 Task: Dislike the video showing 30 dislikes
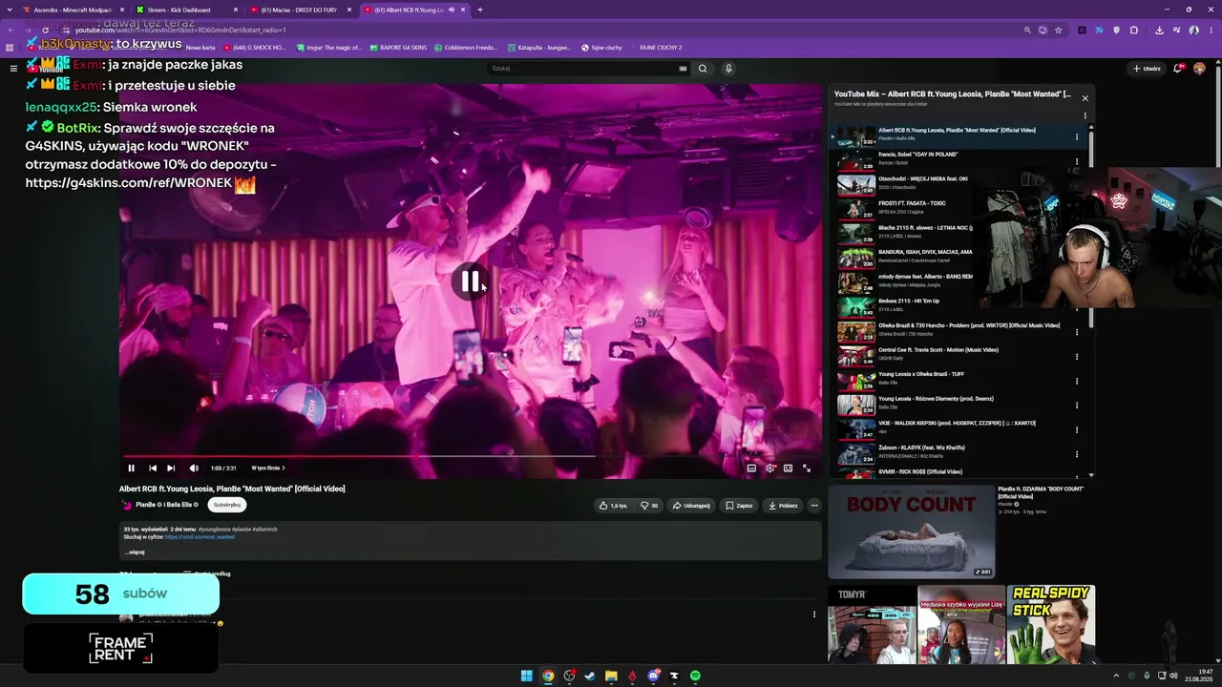click(649, 506)
